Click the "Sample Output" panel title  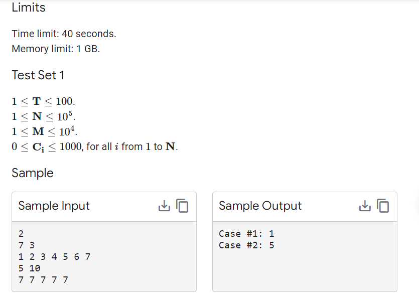point(260,206)
